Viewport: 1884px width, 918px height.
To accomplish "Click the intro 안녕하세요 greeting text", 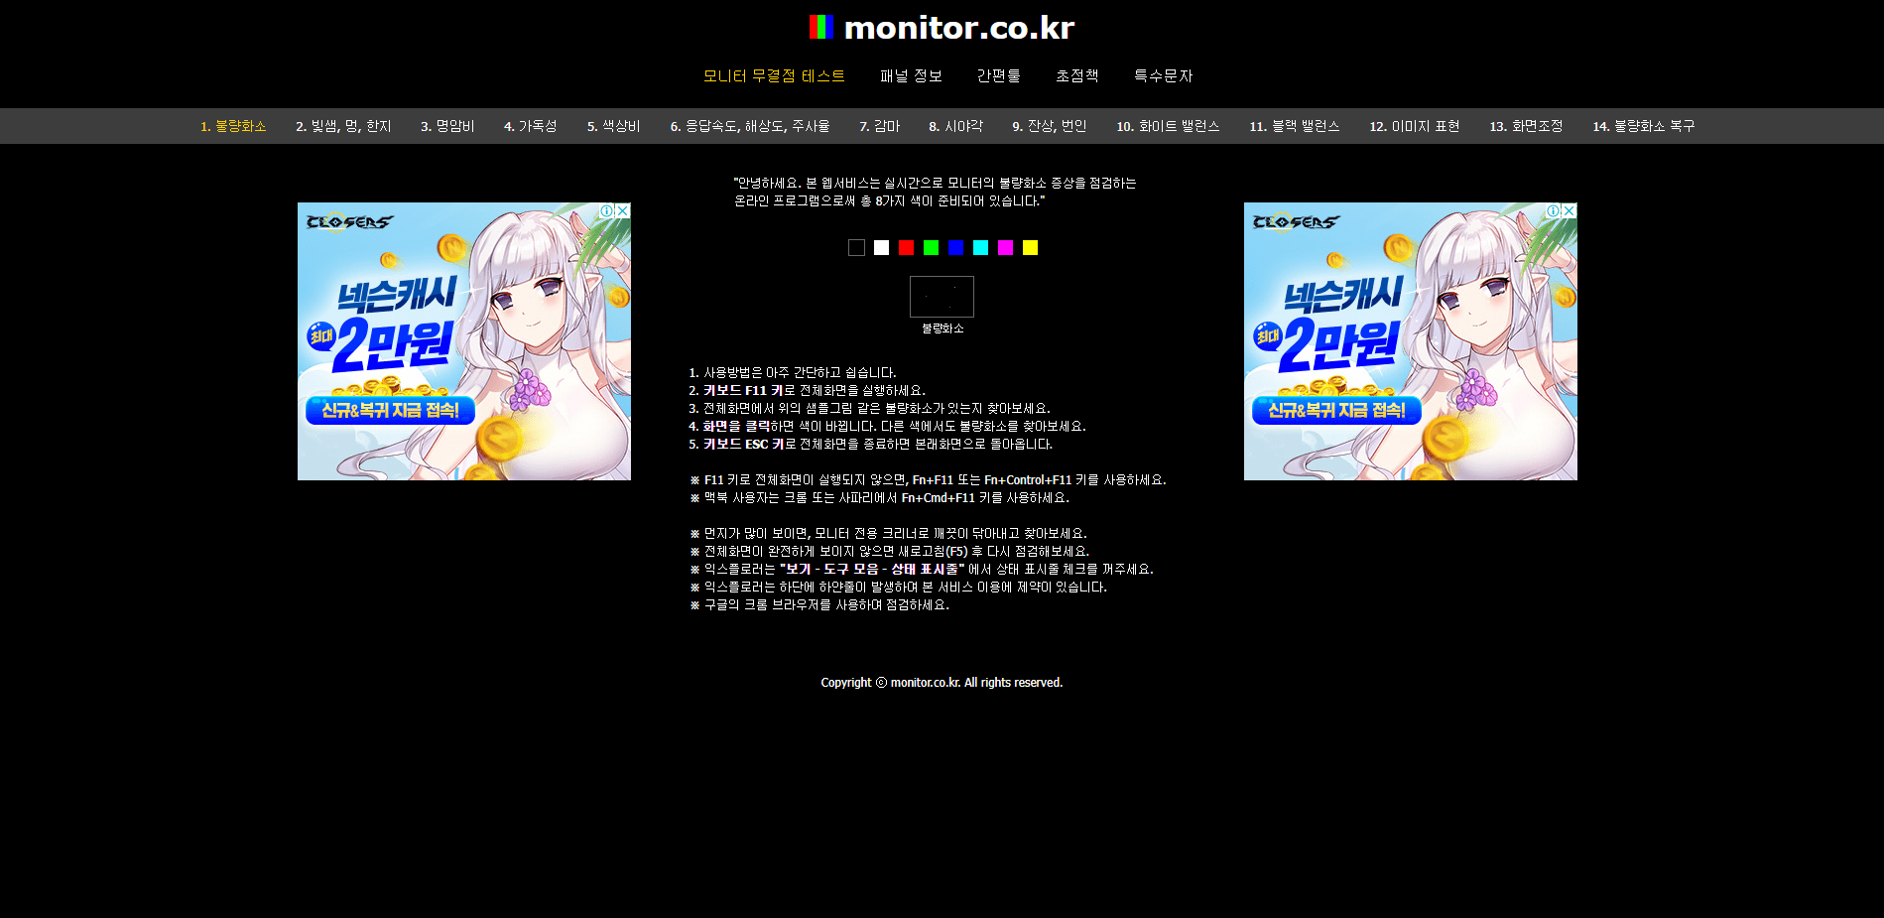I will click(x=935, y=192).
